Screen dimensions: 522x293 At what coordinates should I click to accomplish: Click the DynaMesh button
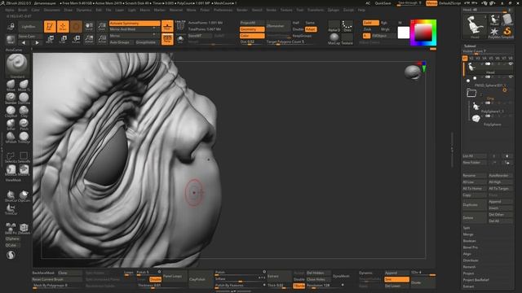coord(342,276)
